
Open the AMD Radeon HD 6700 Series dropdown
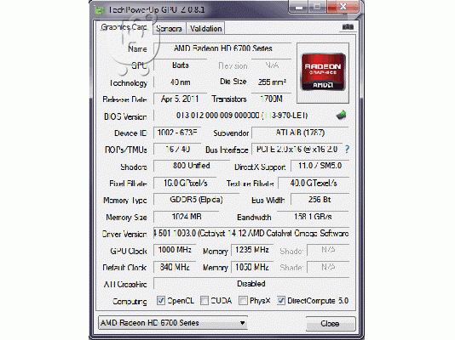(x=173, y=323)
